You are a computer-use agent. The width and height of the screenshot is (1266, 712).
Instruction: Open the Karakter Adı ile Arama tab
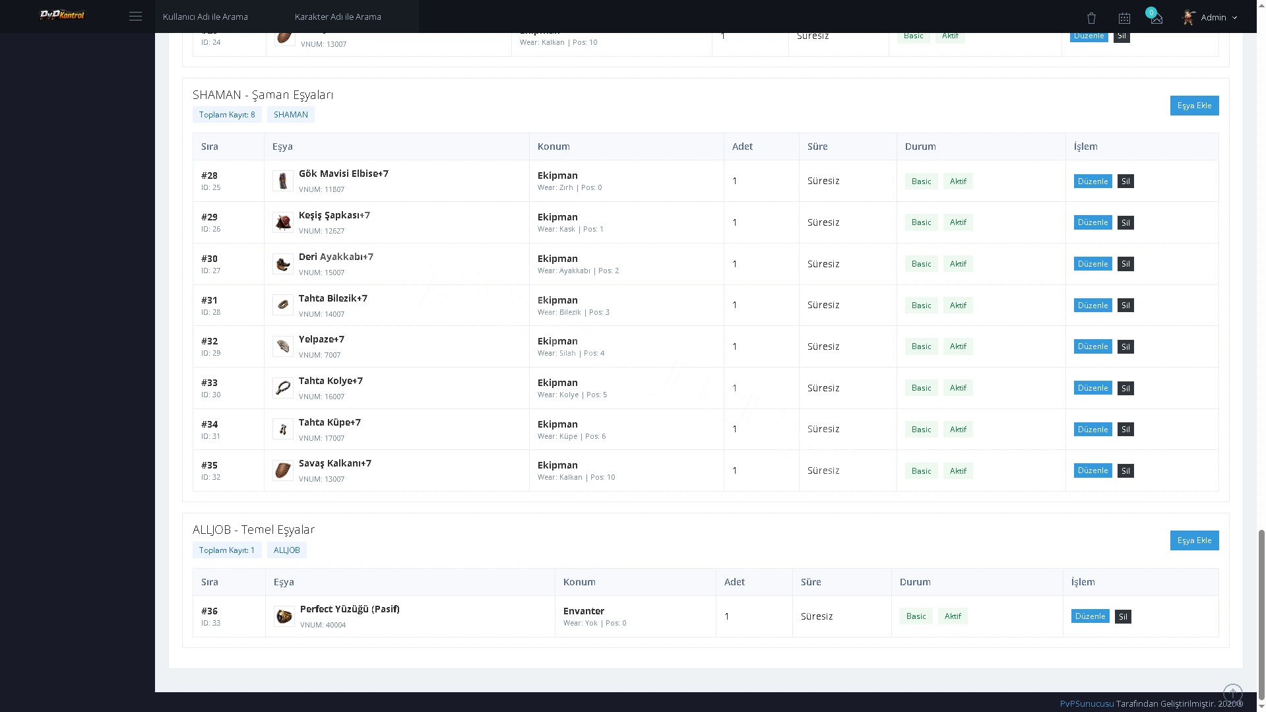pos(338,16)
